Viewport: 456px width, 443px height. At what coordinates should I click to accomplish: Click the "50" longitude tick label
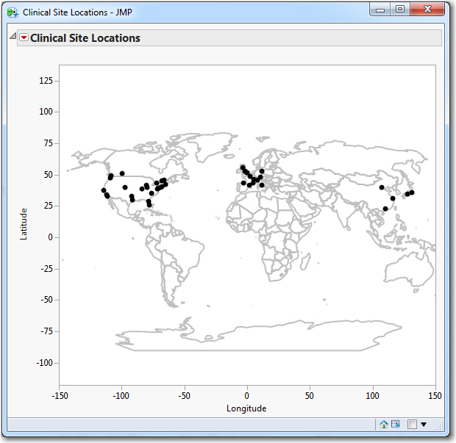click(310, 396)
